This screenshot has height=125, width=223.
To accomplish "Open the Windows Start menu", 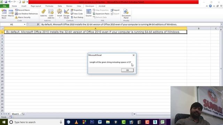I will pyautogui.click(x=4, y=122).
